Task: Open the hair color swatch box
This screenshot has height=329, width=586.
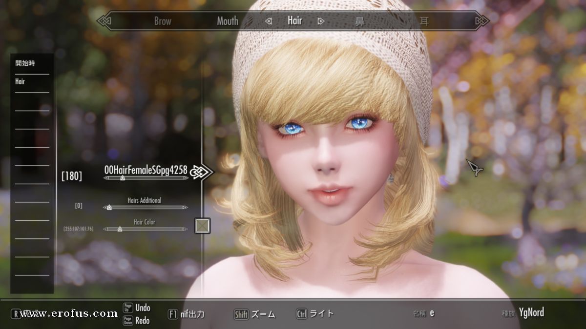Action: tap(202, 226)
